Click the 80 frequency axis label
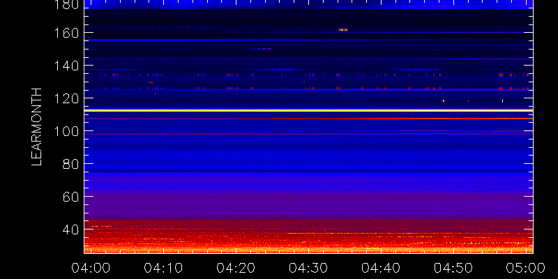This screenshot has height=279, width=558. [x=71, y=164]
